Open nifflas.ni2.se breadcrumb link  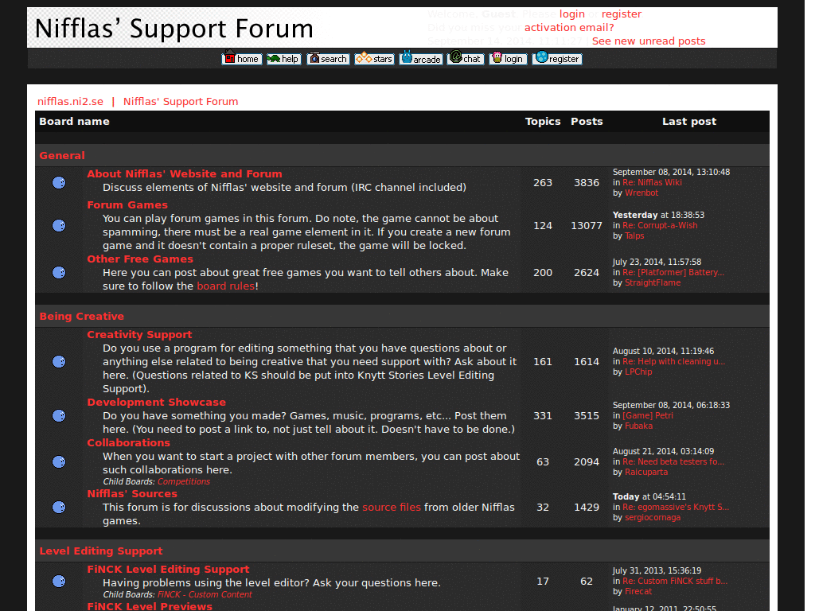[70, 101]
